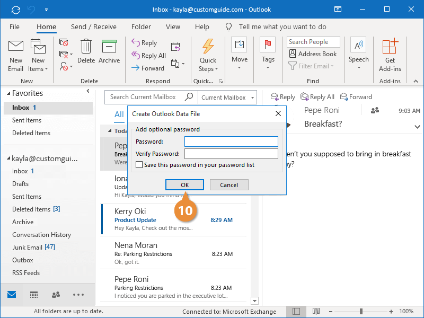
Task: Click Forward in the reading pane
Action: pos(356,97)
